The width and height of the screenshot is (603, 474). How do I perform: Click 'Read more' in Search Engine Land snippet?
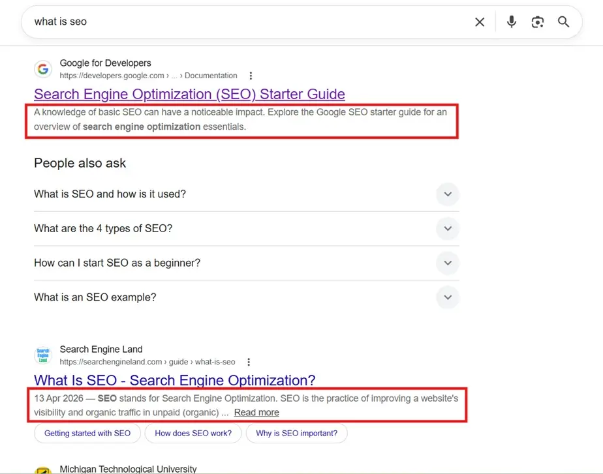tap(256, 413)
